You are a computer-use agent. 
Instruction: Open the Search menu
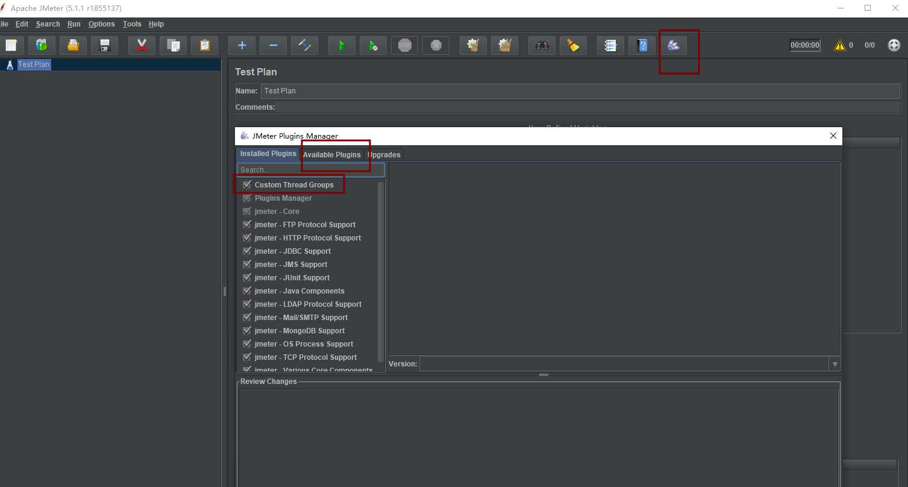(48, 24)
